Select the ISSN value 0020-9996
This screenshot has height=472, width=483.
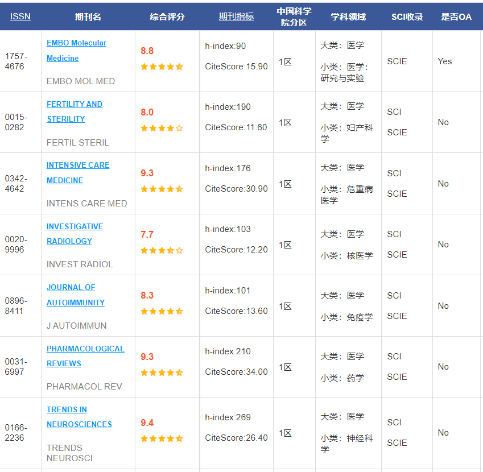(x=16, y=245)
